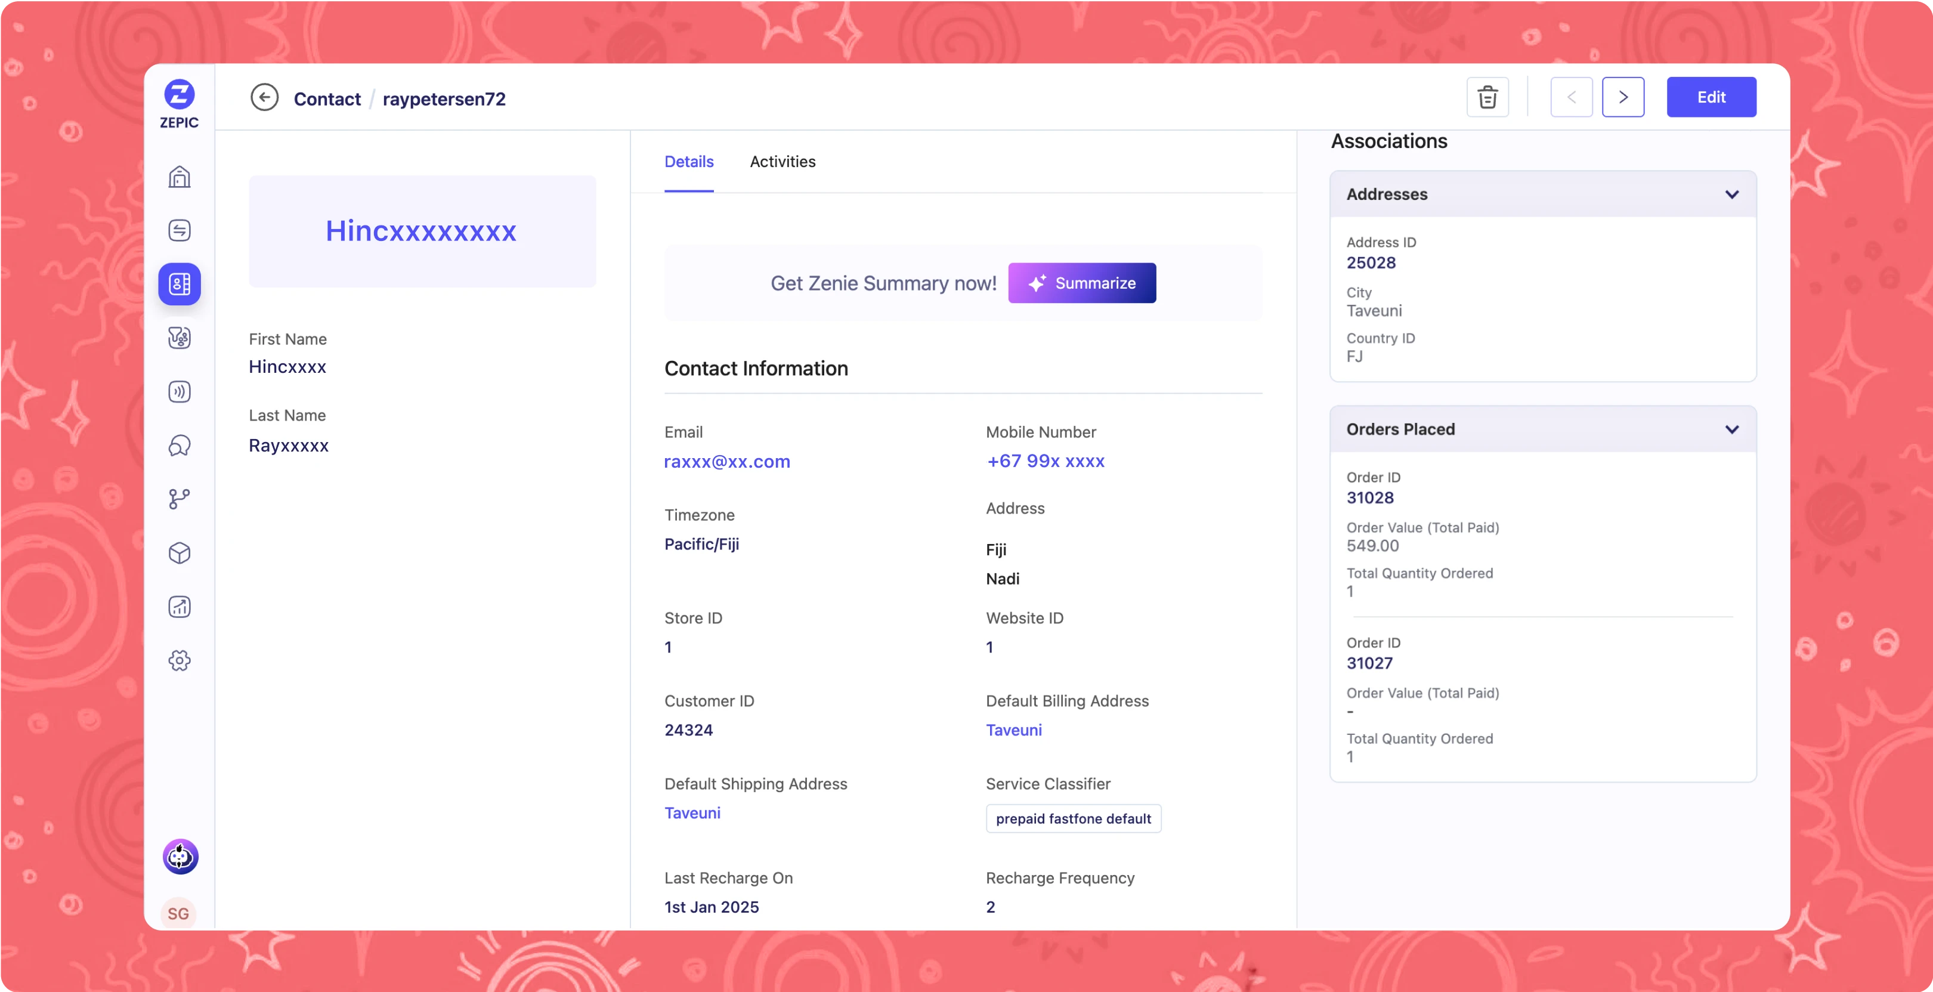Go to next contact arrow
This screenshot has height=992, width=1933.
point(1623,97)
